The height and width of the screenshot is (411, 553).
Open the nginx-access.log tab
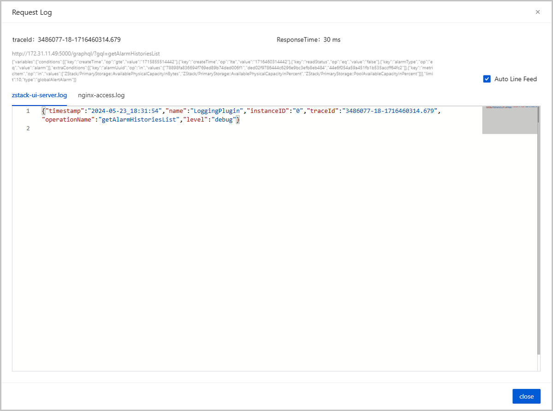click(101, 95)
